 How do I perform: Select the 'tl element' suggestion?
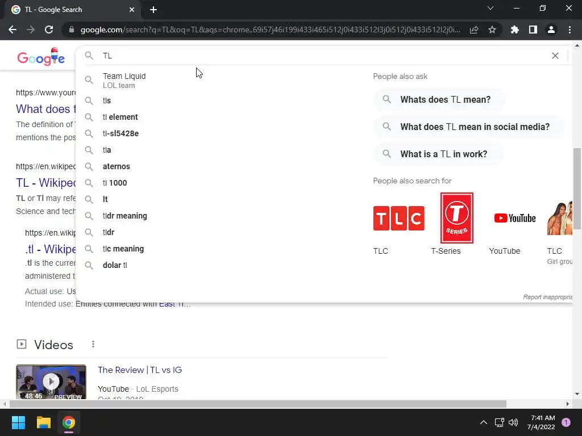pyautogui.click(x=223, y=117)
